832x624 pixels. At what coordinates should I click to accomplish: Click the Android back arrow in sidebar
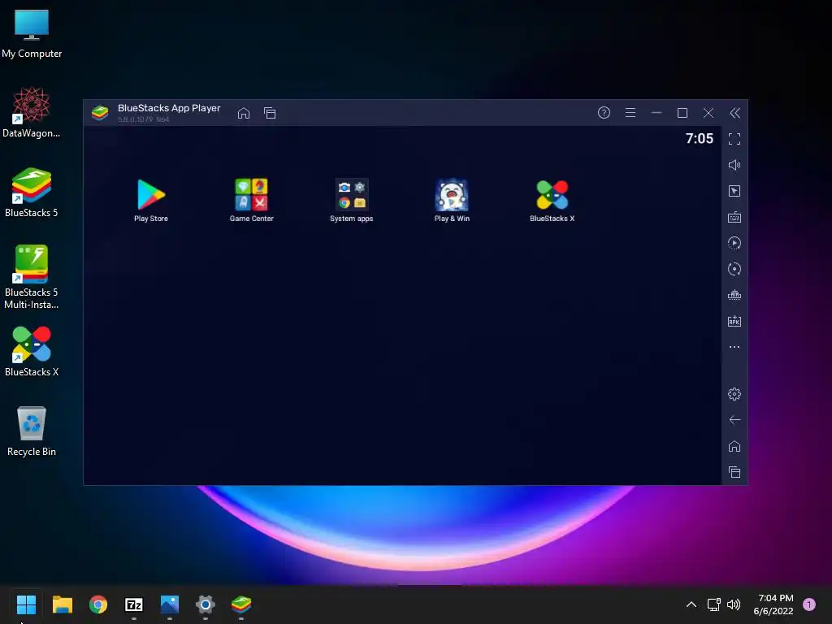[734, 420]
